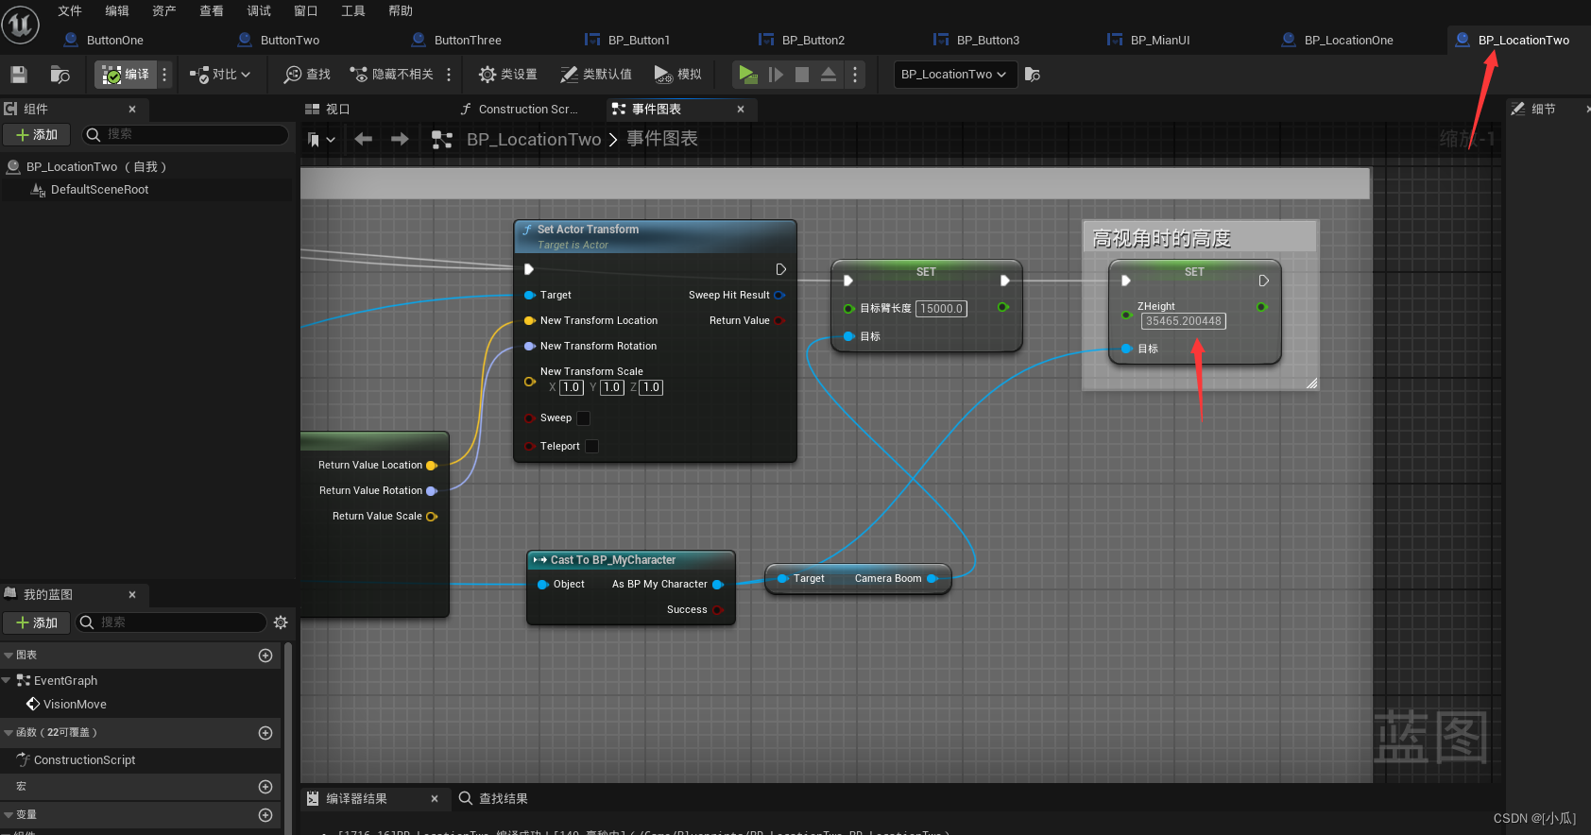This screenshot has height=835, width=1591.
Task: Click the Set Actor Transform node header
Action: [655, 236]
